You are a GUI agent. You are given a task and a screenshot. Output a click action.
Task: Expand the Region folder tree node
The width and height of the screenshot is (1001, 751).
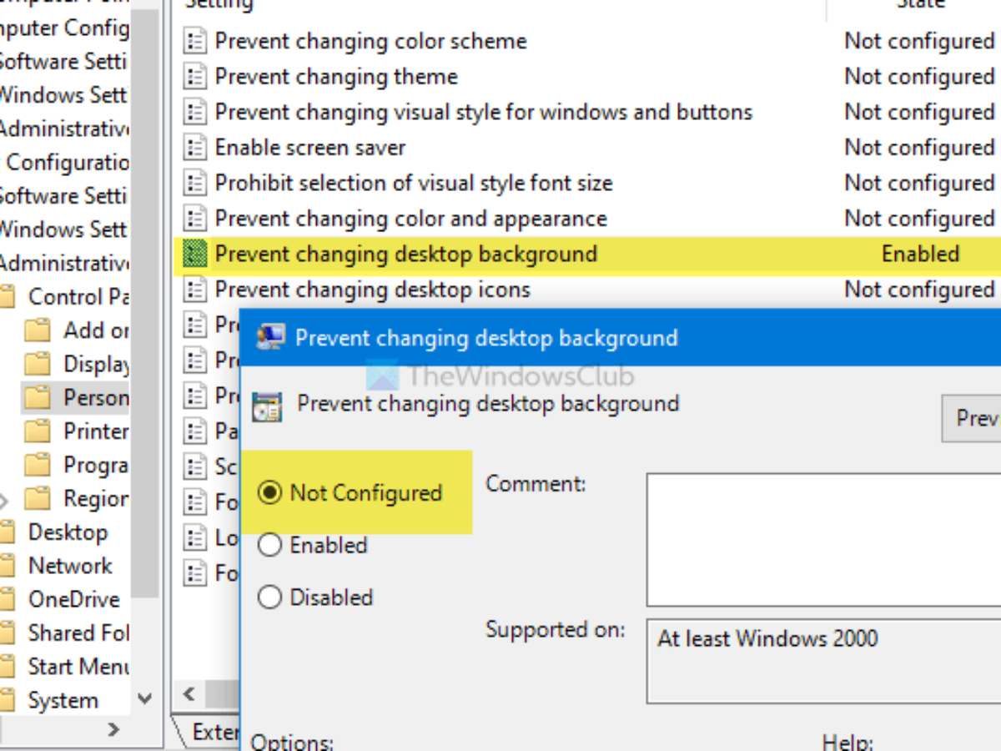click(x=5, y=501)
